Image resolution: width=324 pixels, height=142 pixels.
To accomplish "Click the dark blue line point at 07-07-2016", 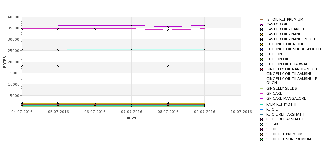I will click(x=131, y=66).
